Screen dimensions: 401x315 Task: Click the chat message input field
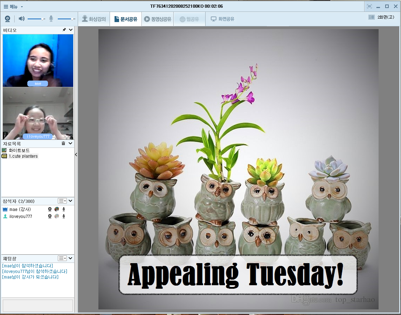[x=37, y=305]
